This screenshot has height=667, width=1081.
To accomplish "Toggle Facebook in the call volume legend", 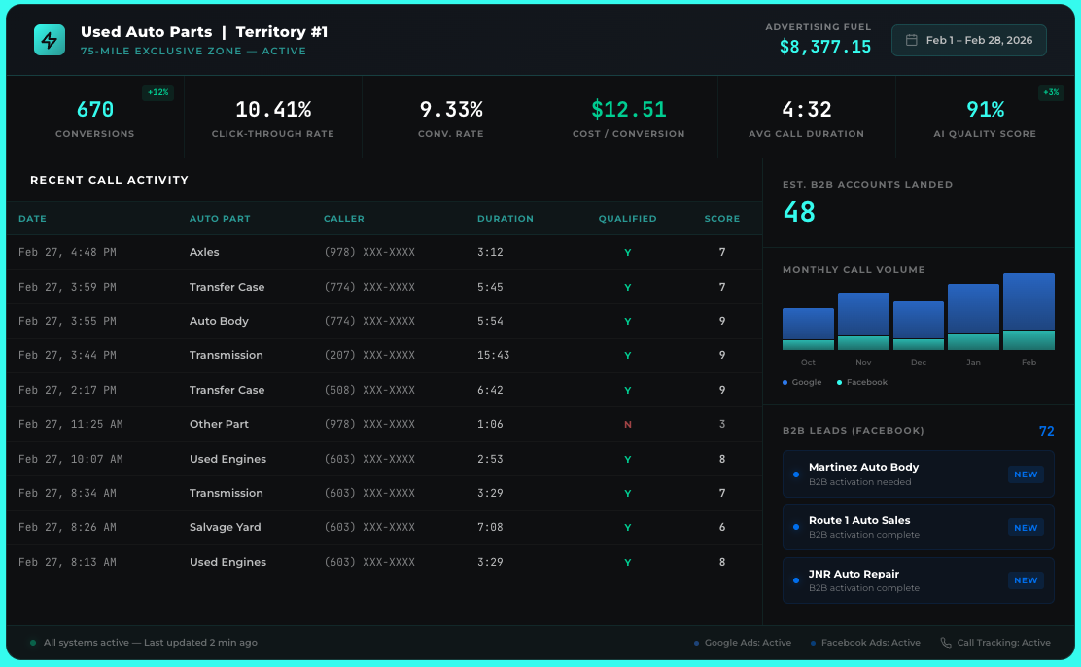I will (x=863, y=382).
